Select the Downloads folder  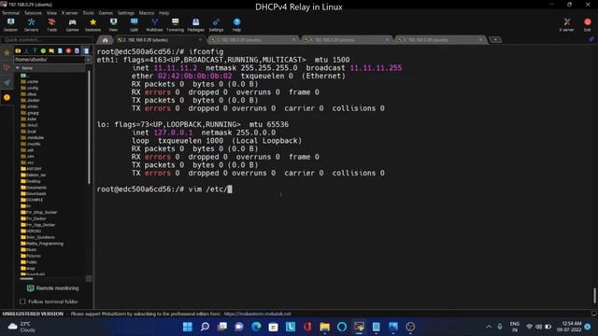coord(34,193)
